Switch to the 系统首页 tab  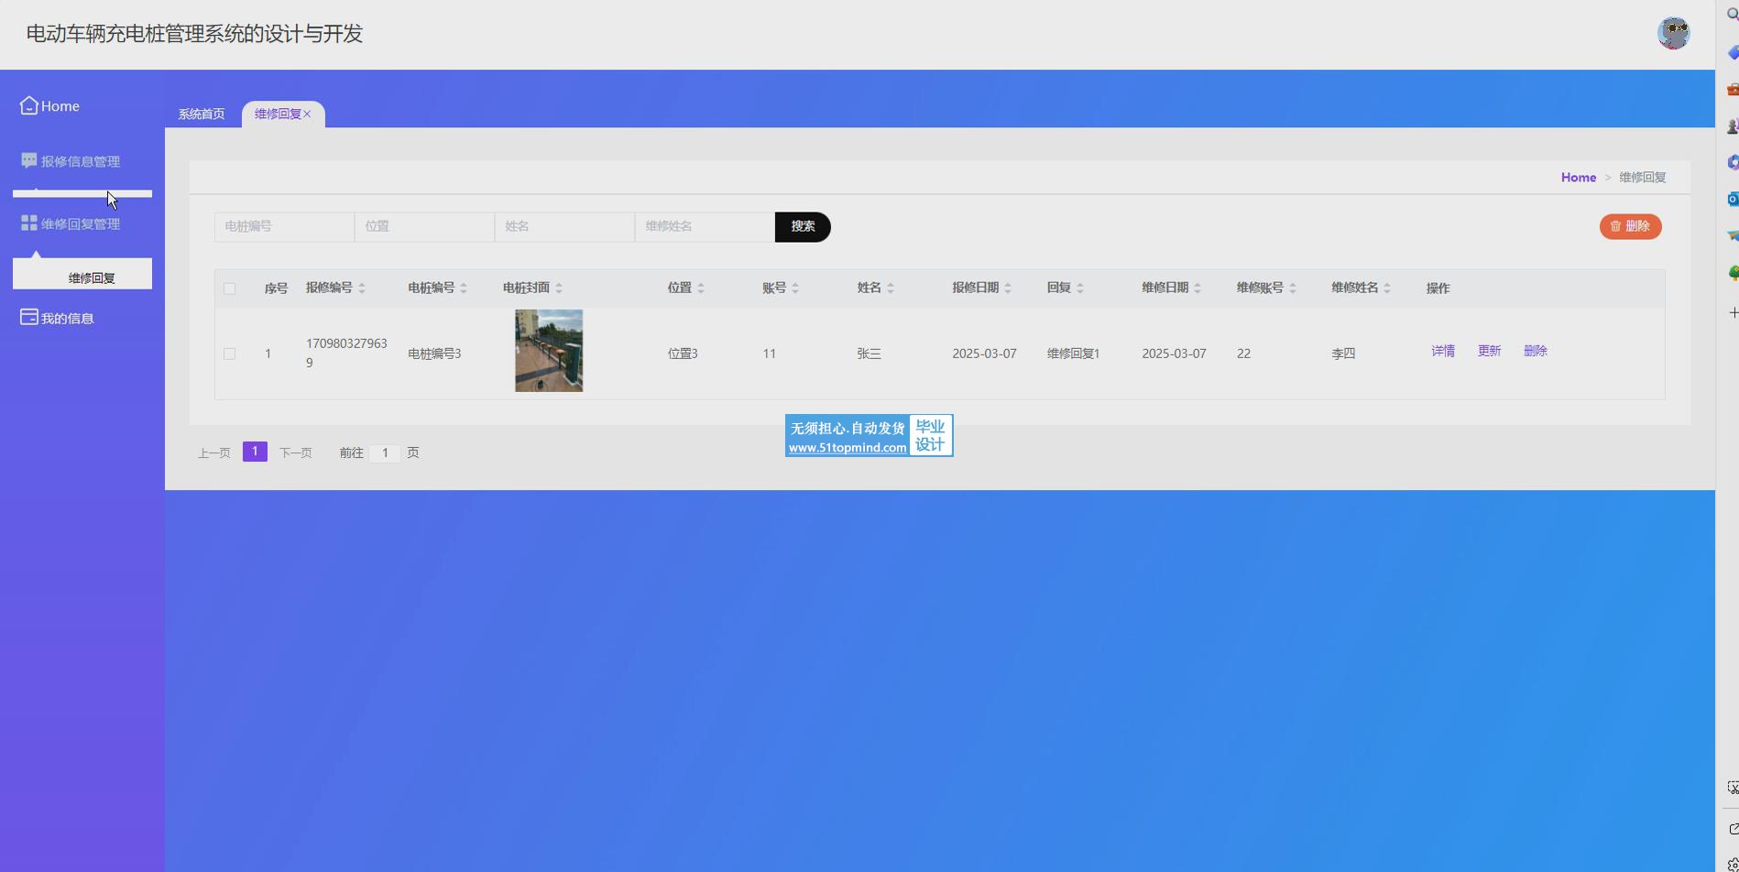202,114
